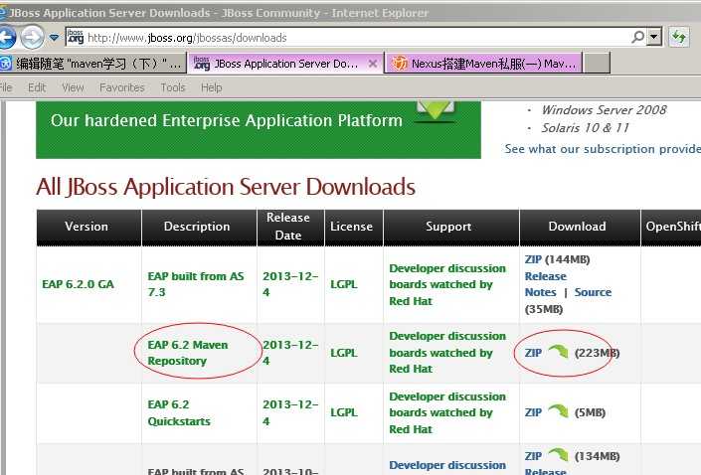The height and width of the screenshot is (475, 701).
Task: Click the green Enterprise Application Platform banner
Action: point(259,129)
